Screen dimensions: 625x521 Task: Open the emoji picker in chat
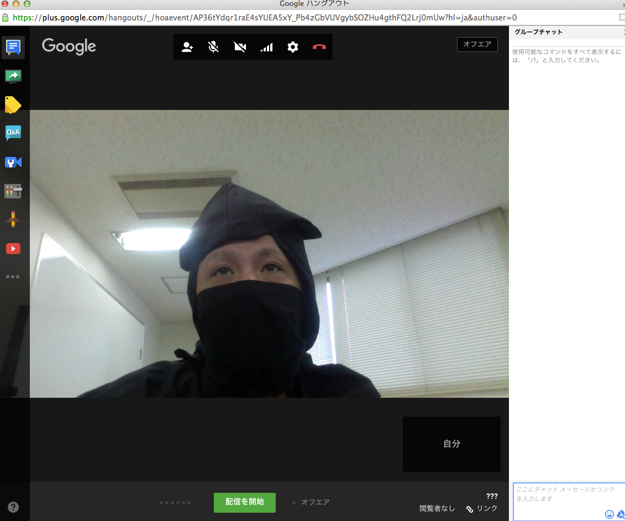tap(609, 514)
